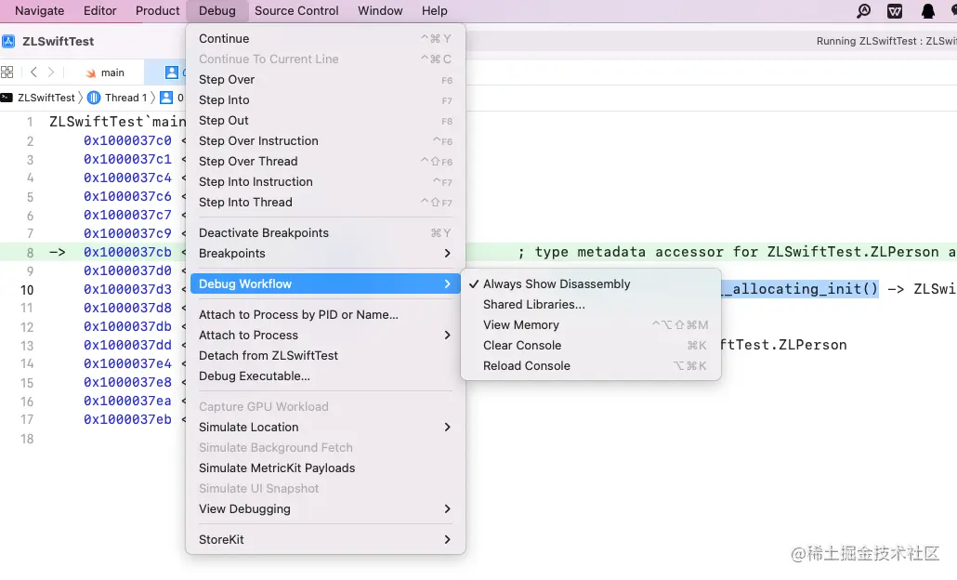Choose Step Over

click(325, 79)
